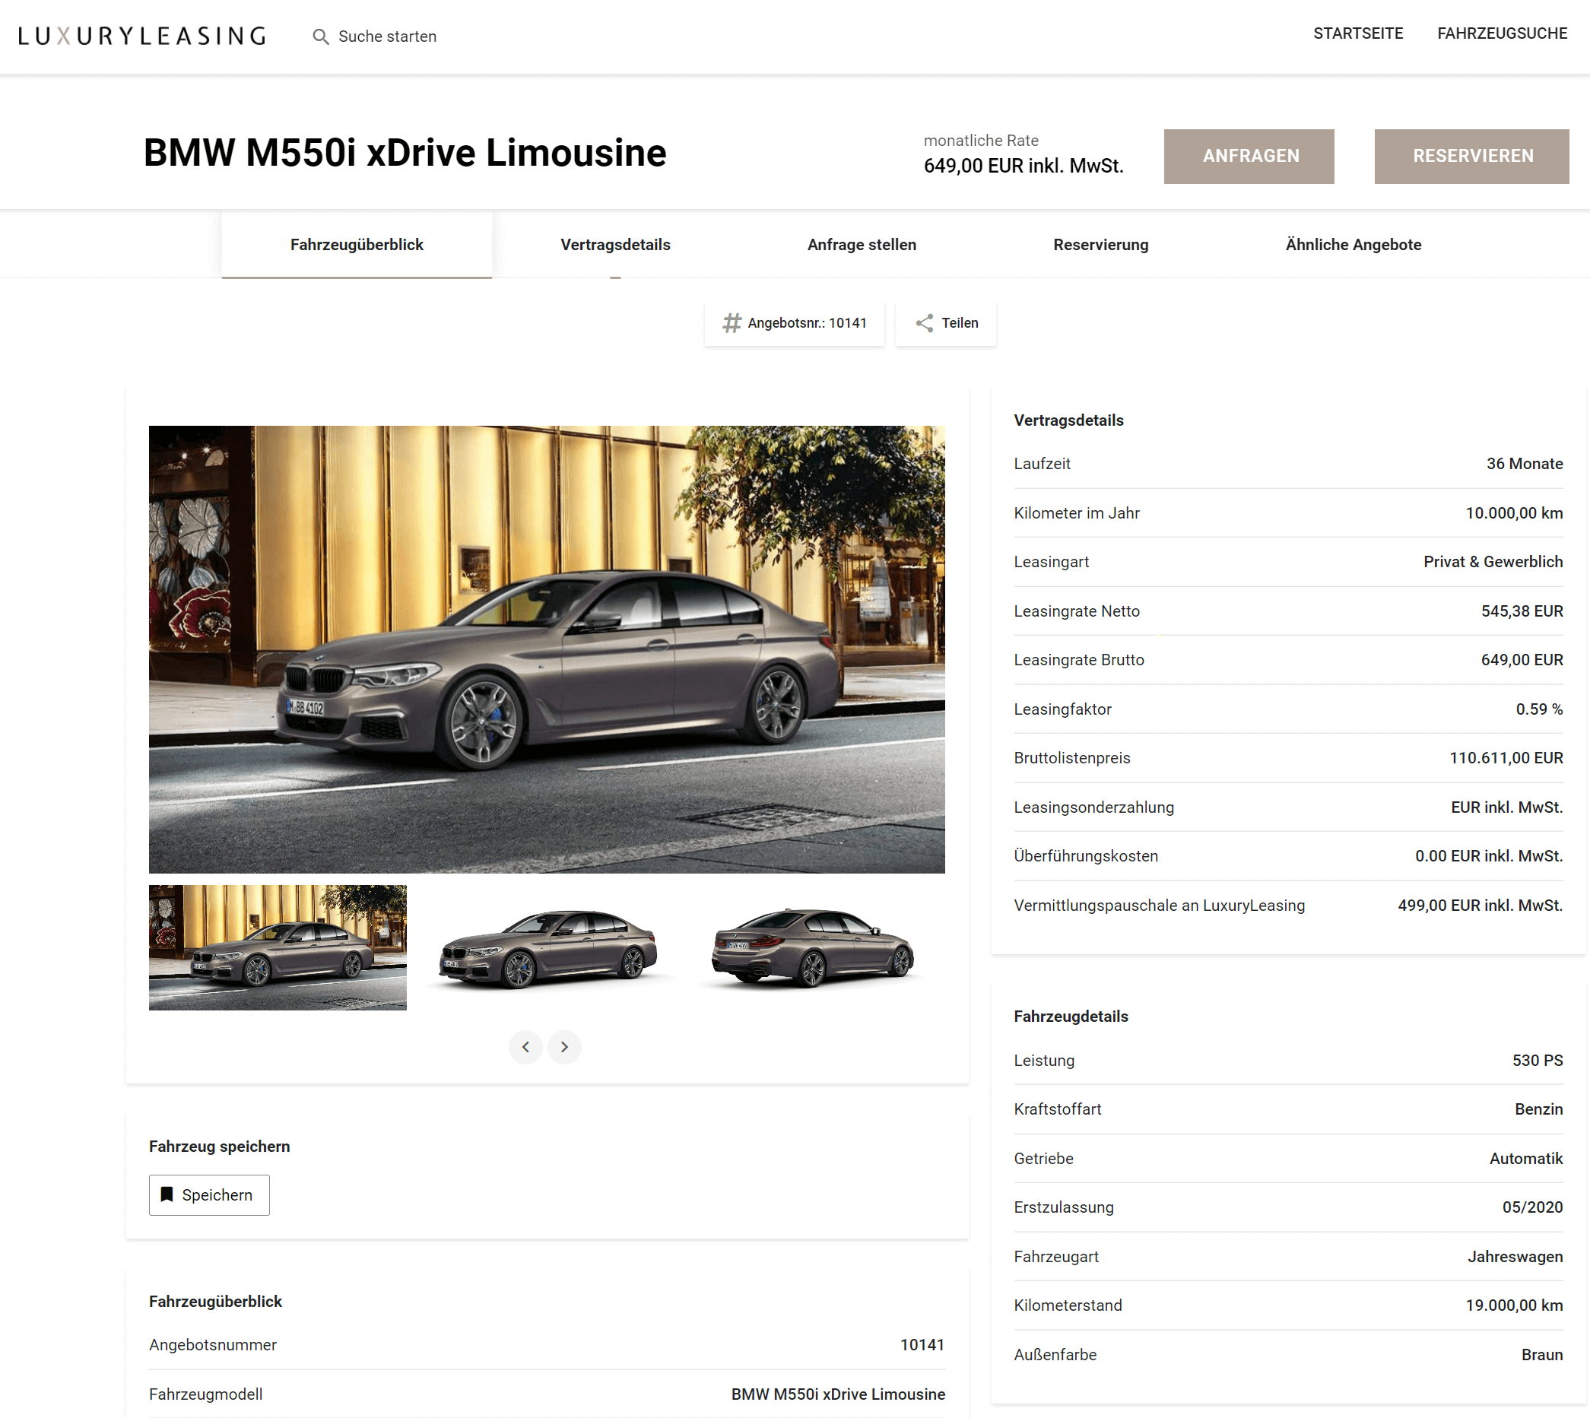Go to next gallery image arrow
Image resolution: width=1590 pixels, height=1418 pixels.
click(x=565, y=1047)
